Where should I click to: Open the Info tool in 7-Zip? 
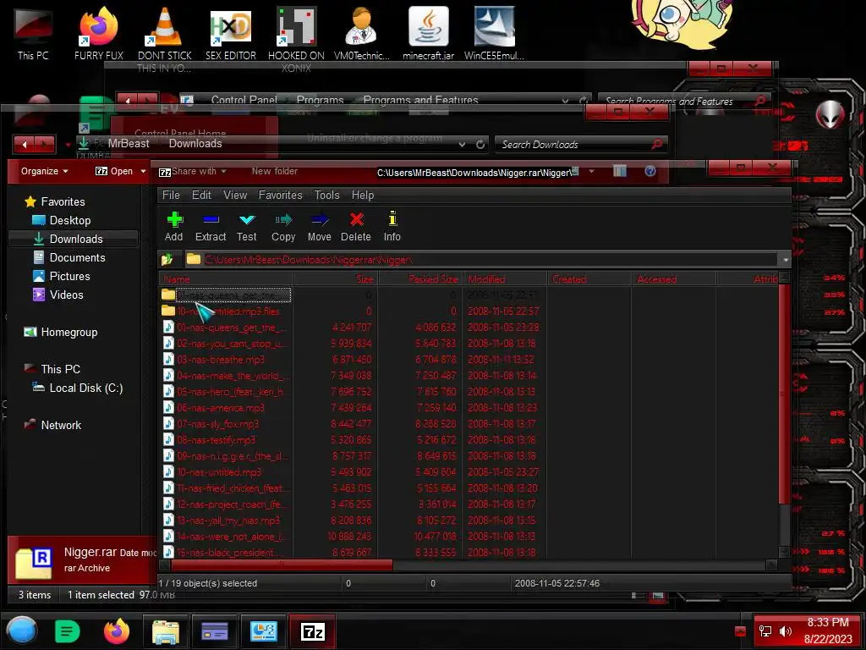392,227
